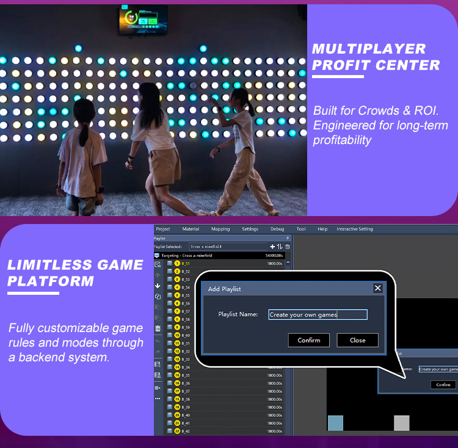Click the pin icon on Playlist panel
The image size is (458, 448).
point(287,239)
